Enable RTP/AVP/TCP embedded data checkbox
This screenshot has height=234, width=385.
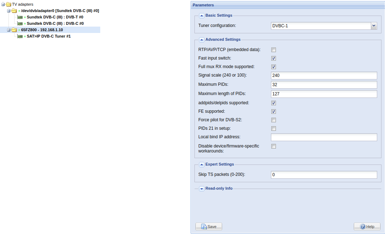pos(273,50)
